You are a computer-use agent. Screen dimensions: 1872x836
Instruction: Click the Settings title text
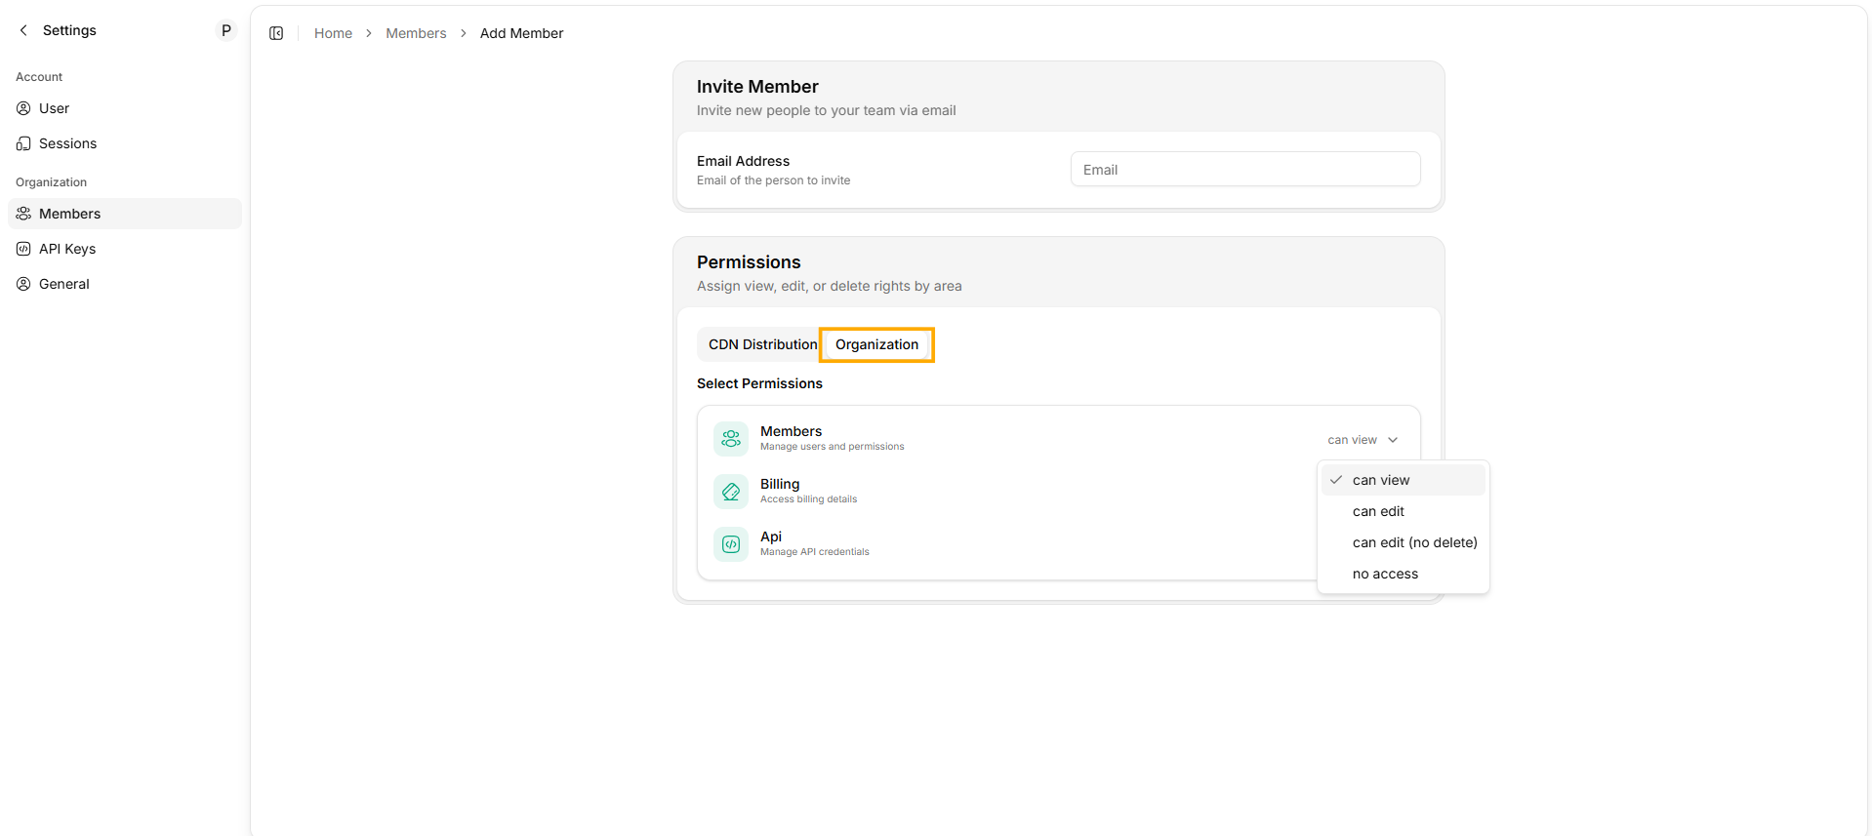(69, 30)
